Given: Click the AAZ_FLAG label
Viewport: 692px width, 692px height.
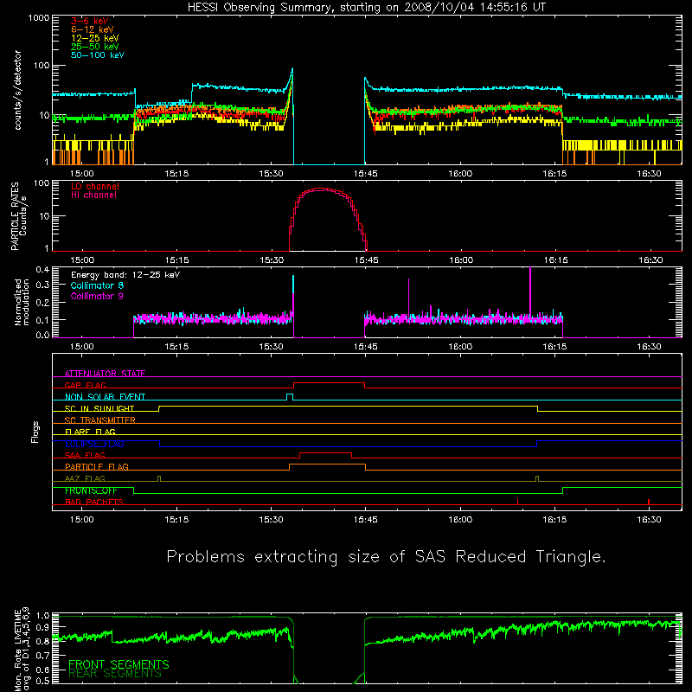Looking at the screenshot, I should pos(85,478).
